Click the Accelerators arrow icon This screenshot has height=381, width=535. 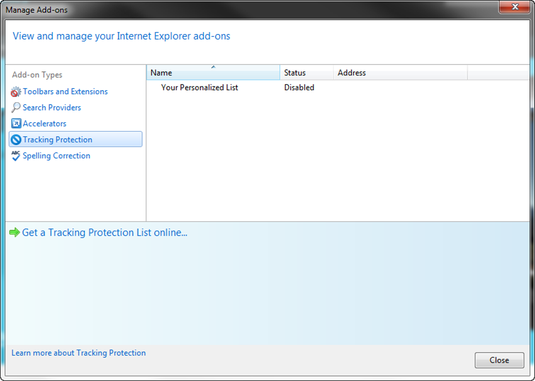16,123
